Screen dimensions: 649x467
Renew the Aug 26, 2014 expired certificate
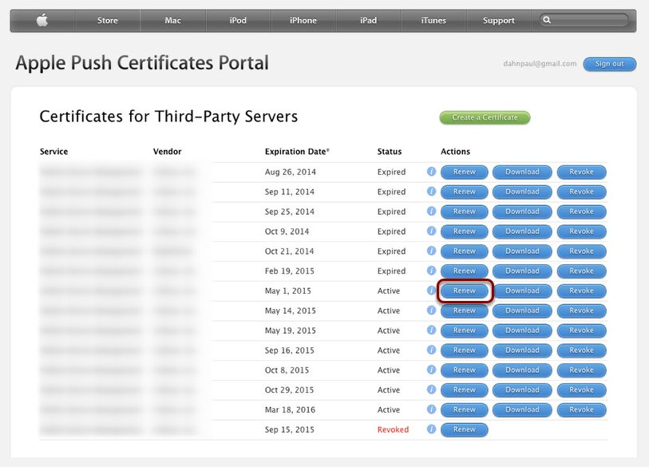click(465, 172)
